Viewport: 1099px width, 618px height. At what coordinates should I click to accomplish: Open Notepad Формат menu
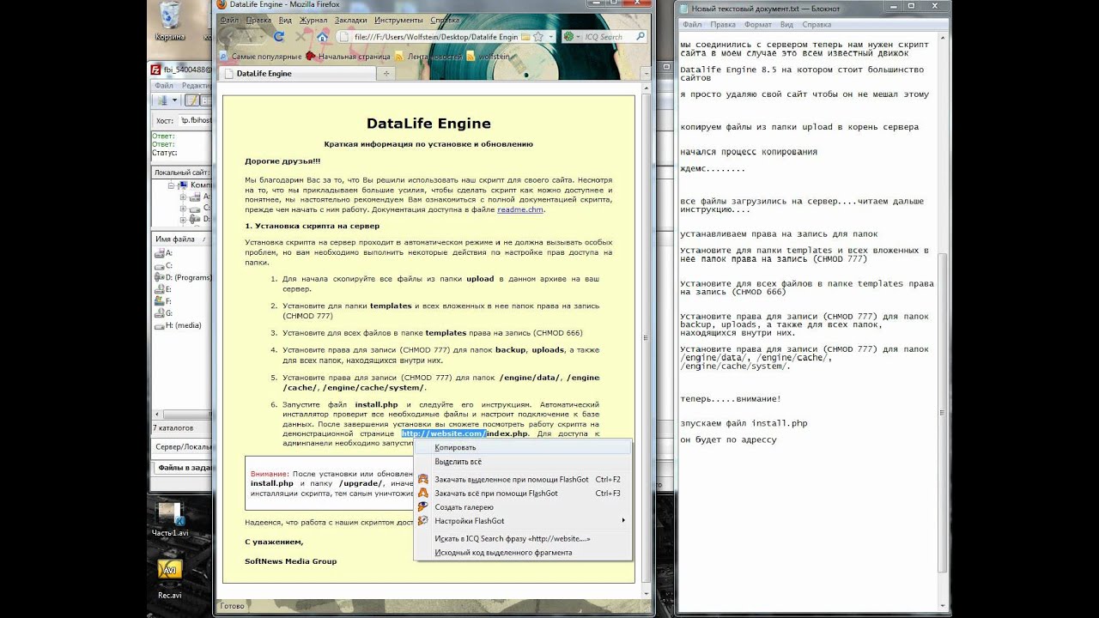[758, 25]
